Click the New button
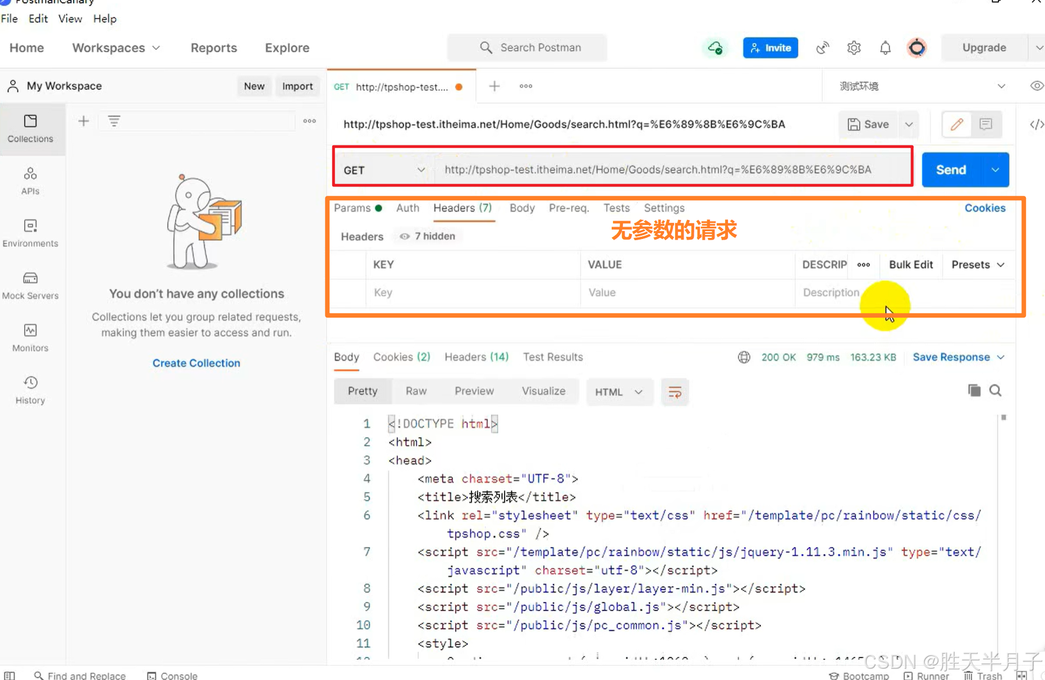Image resolution: width=1045 pixels, height=680 pixels. pos(254,86)
